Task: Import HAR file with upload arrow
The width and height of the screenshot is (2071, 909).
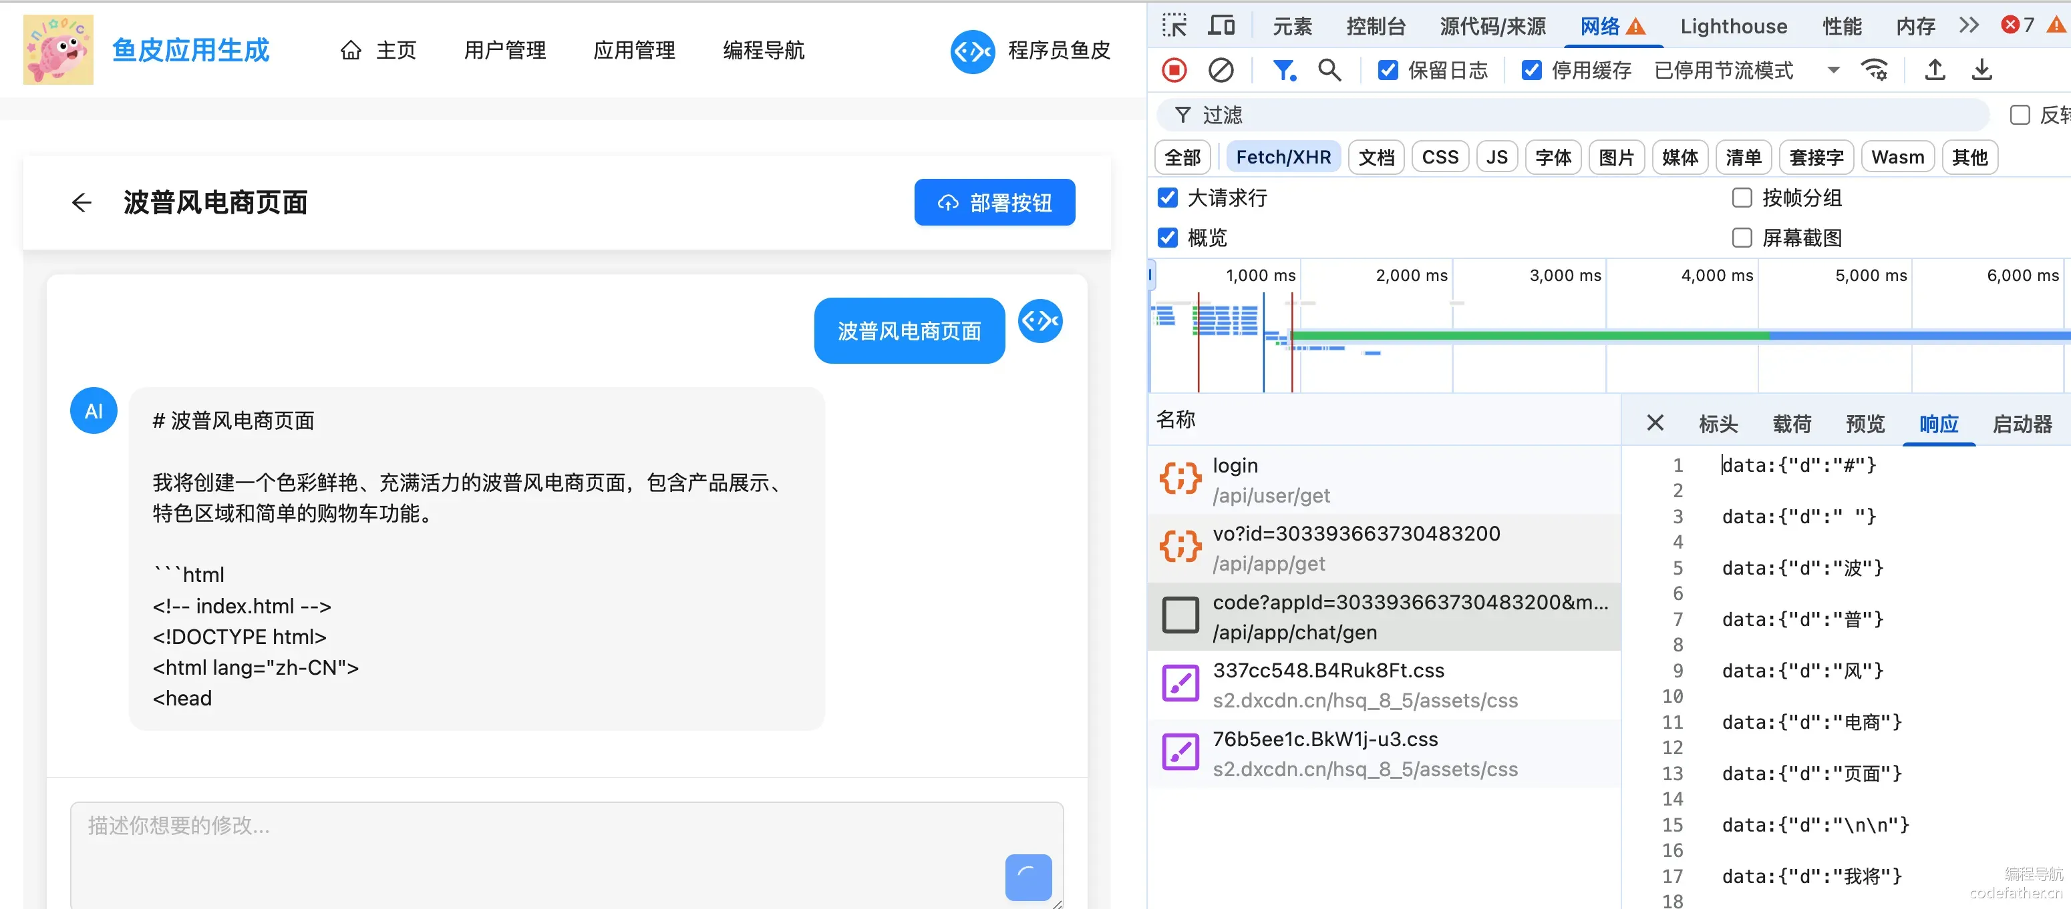Action: click(1935, 71)
